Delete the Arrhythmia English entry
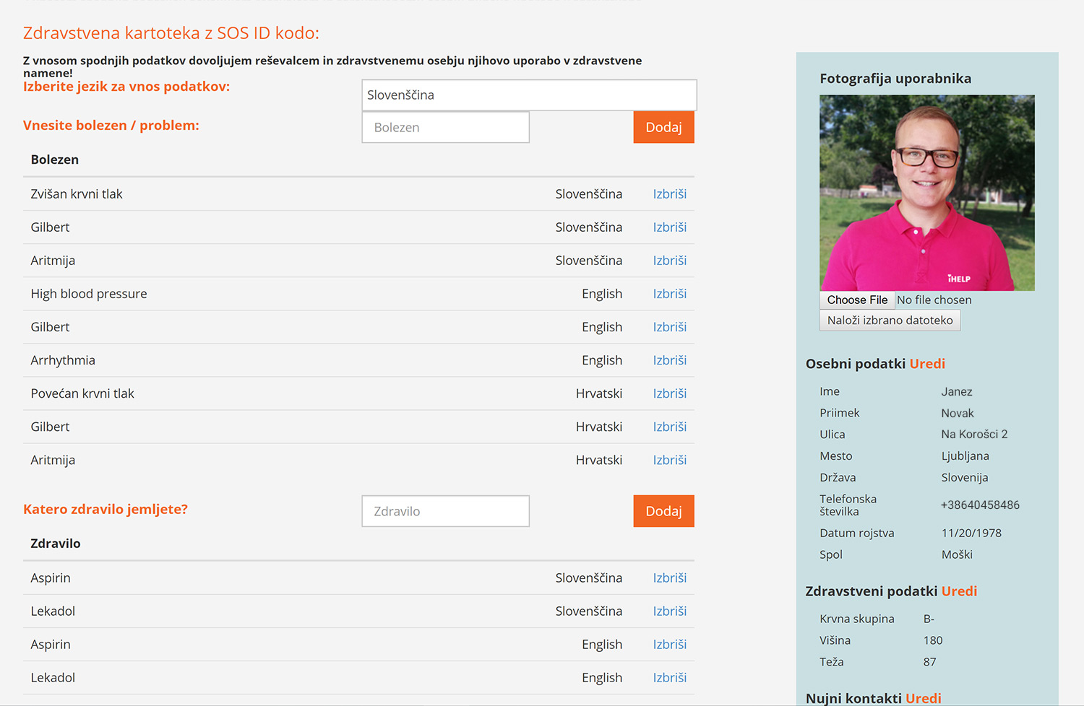The width and height of the screenshot is (1084, 706). pos(669,360)
